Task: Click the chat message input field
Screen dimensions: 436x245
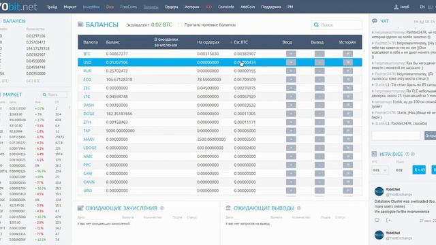Action: (x=396, y=135)
